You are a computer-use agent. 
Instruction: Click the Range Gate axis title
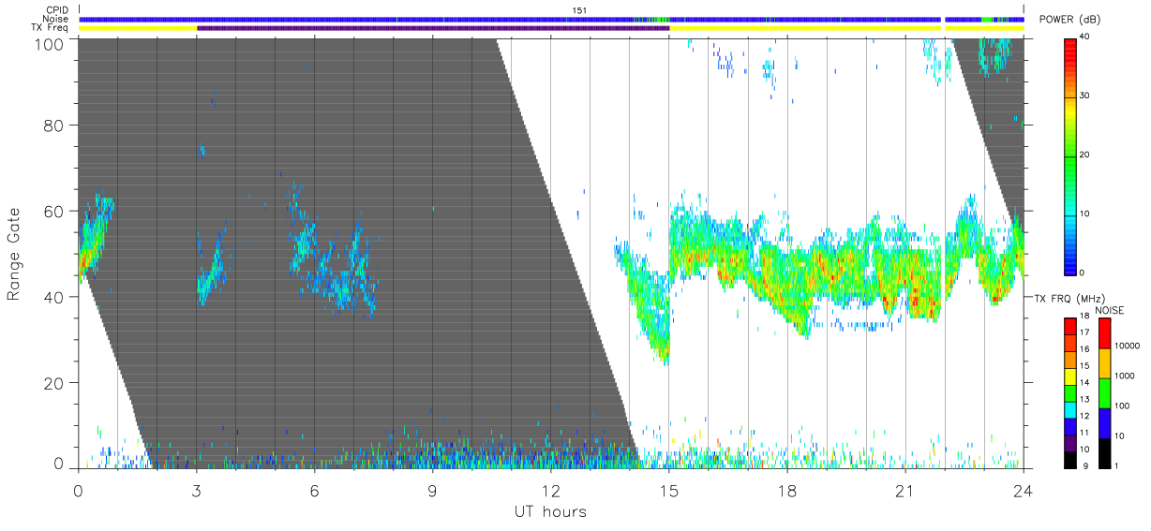[x=14, y=253]
